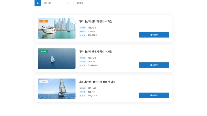Expand the first 교육 신청 breadcrumb dropdown
The image size is (207, 116).
pyautogui.click(x=57, y=3)
